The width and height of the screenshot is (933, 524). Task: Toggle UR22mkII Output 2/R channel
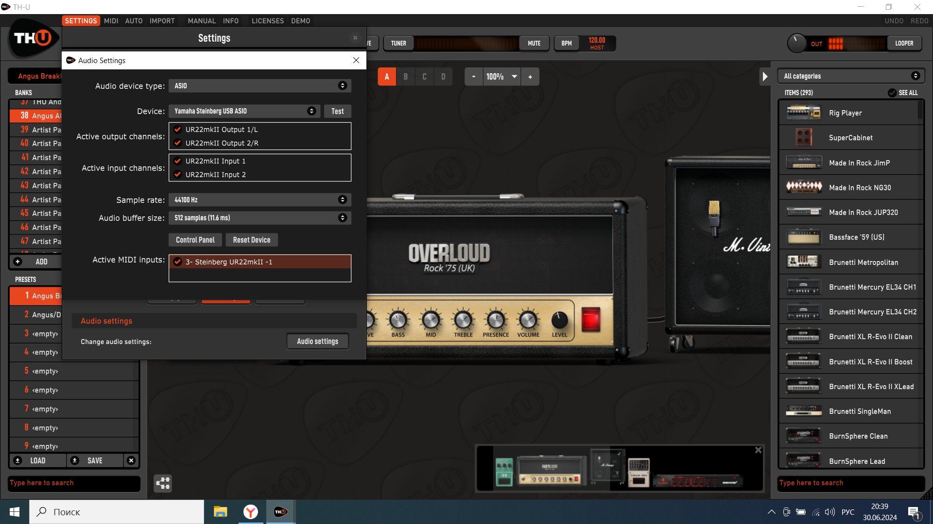(178, 143)
